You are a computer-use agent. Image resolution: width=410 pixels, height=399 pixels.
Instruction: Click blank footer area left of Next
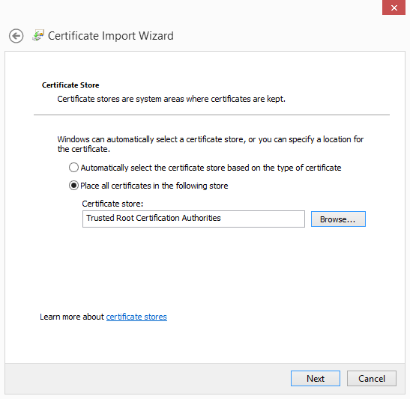pyautogui.click(x=146, y=379)
